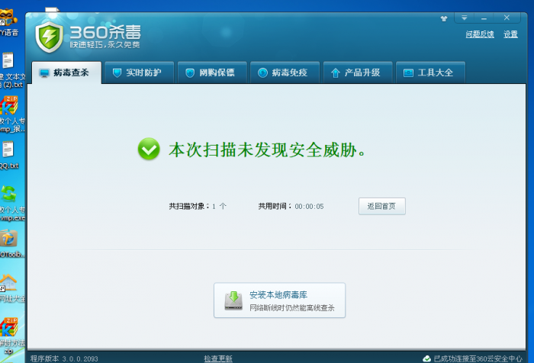Screen dimensions: 534x363
Task: Select the 新建文本文档 (2).txt desktop file
Action: click(12, 71)
